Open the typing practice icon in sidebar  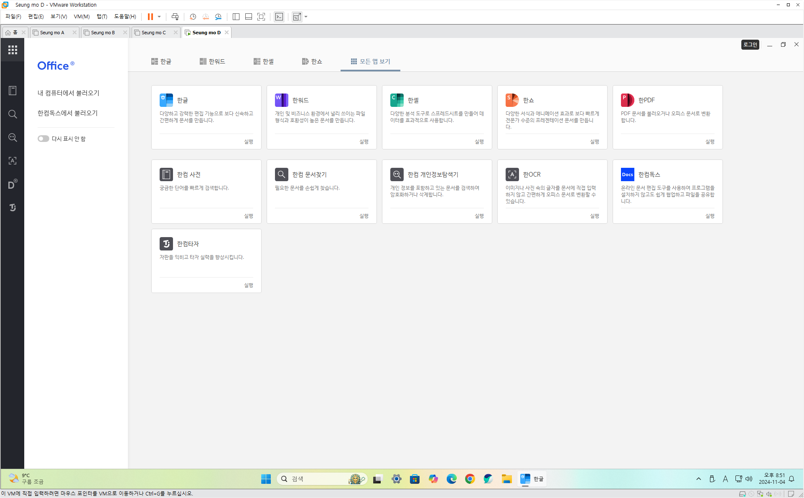(x=13, y=207)
